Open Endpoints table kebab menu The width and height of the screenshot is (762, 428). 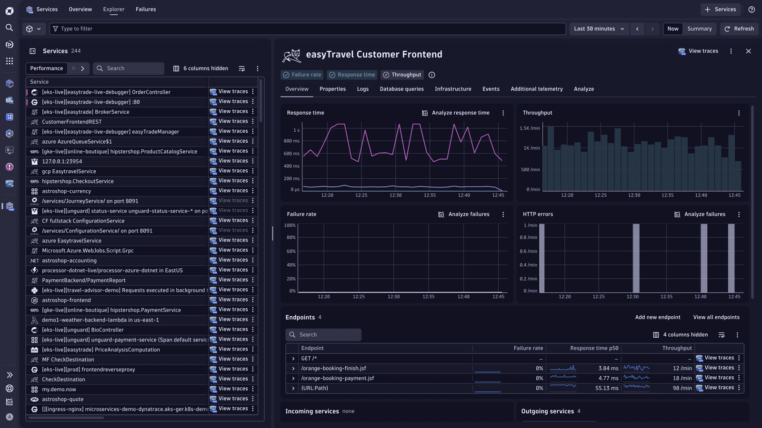tap(737, 335)
